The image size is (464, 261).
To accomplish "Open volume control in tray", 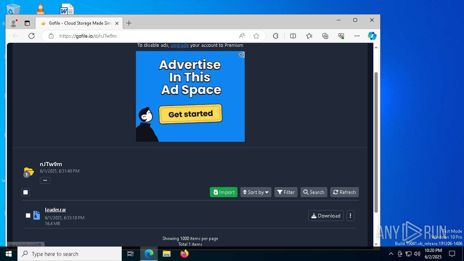I will click(417, 254).
